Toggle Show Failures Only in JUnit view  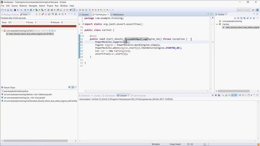43,14
